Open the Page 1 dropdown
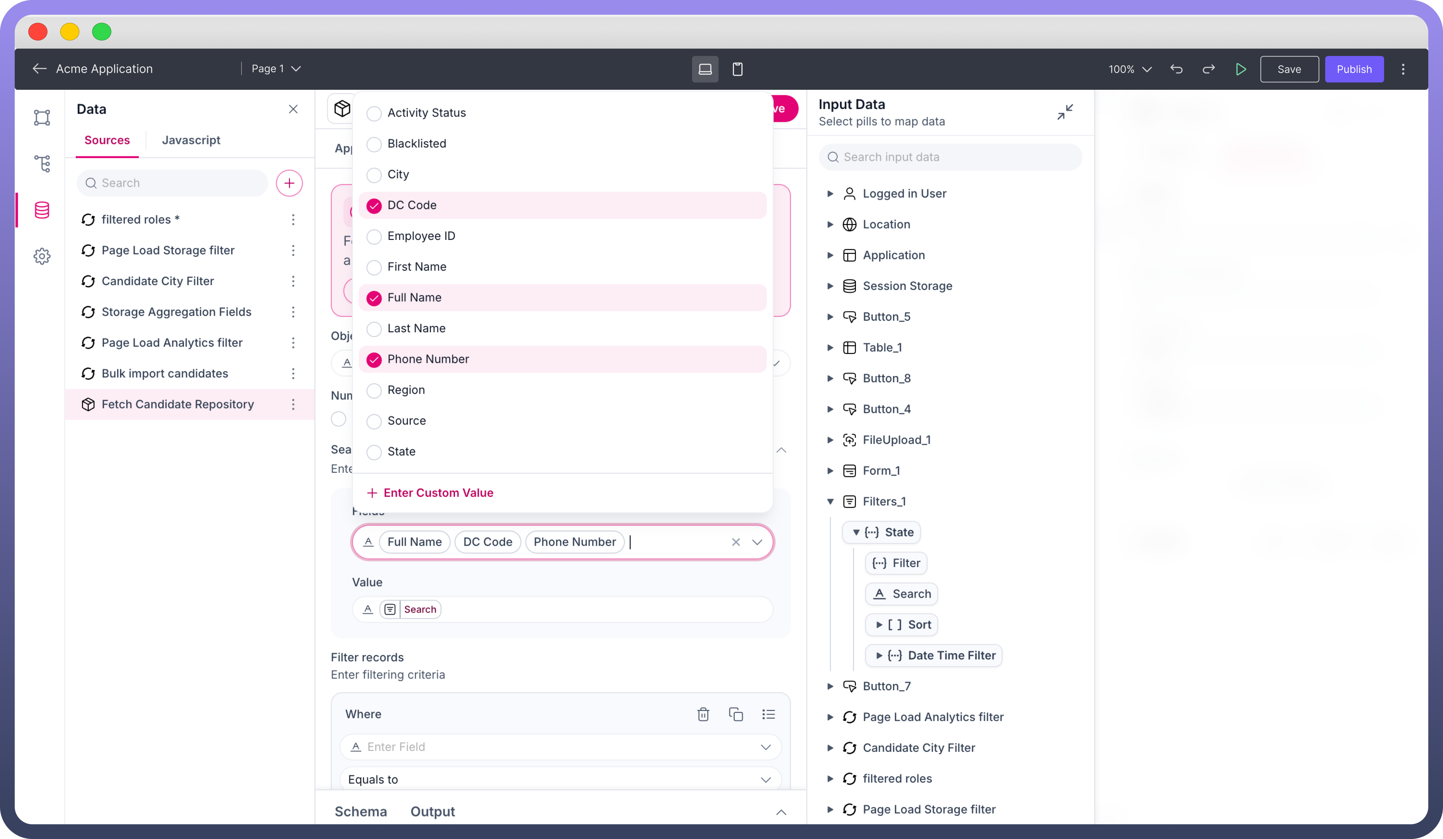Viewport: 1443px width, 839px height. pyautogui.click(x=276, y=69)
